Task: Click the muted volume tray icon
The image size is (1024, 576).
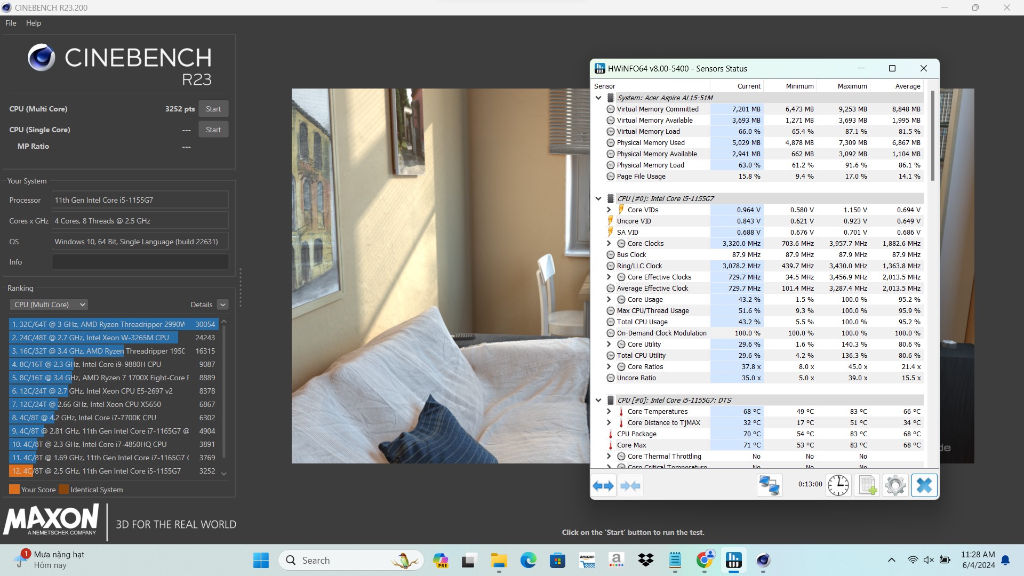Action: point(929,560)
